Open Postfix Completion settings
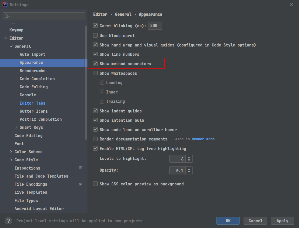299x228 pixels. (x=41, y=119)
